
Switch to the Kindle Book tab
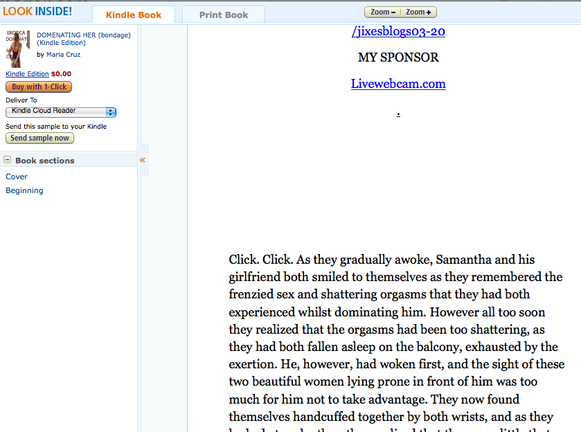pos(133,15)
